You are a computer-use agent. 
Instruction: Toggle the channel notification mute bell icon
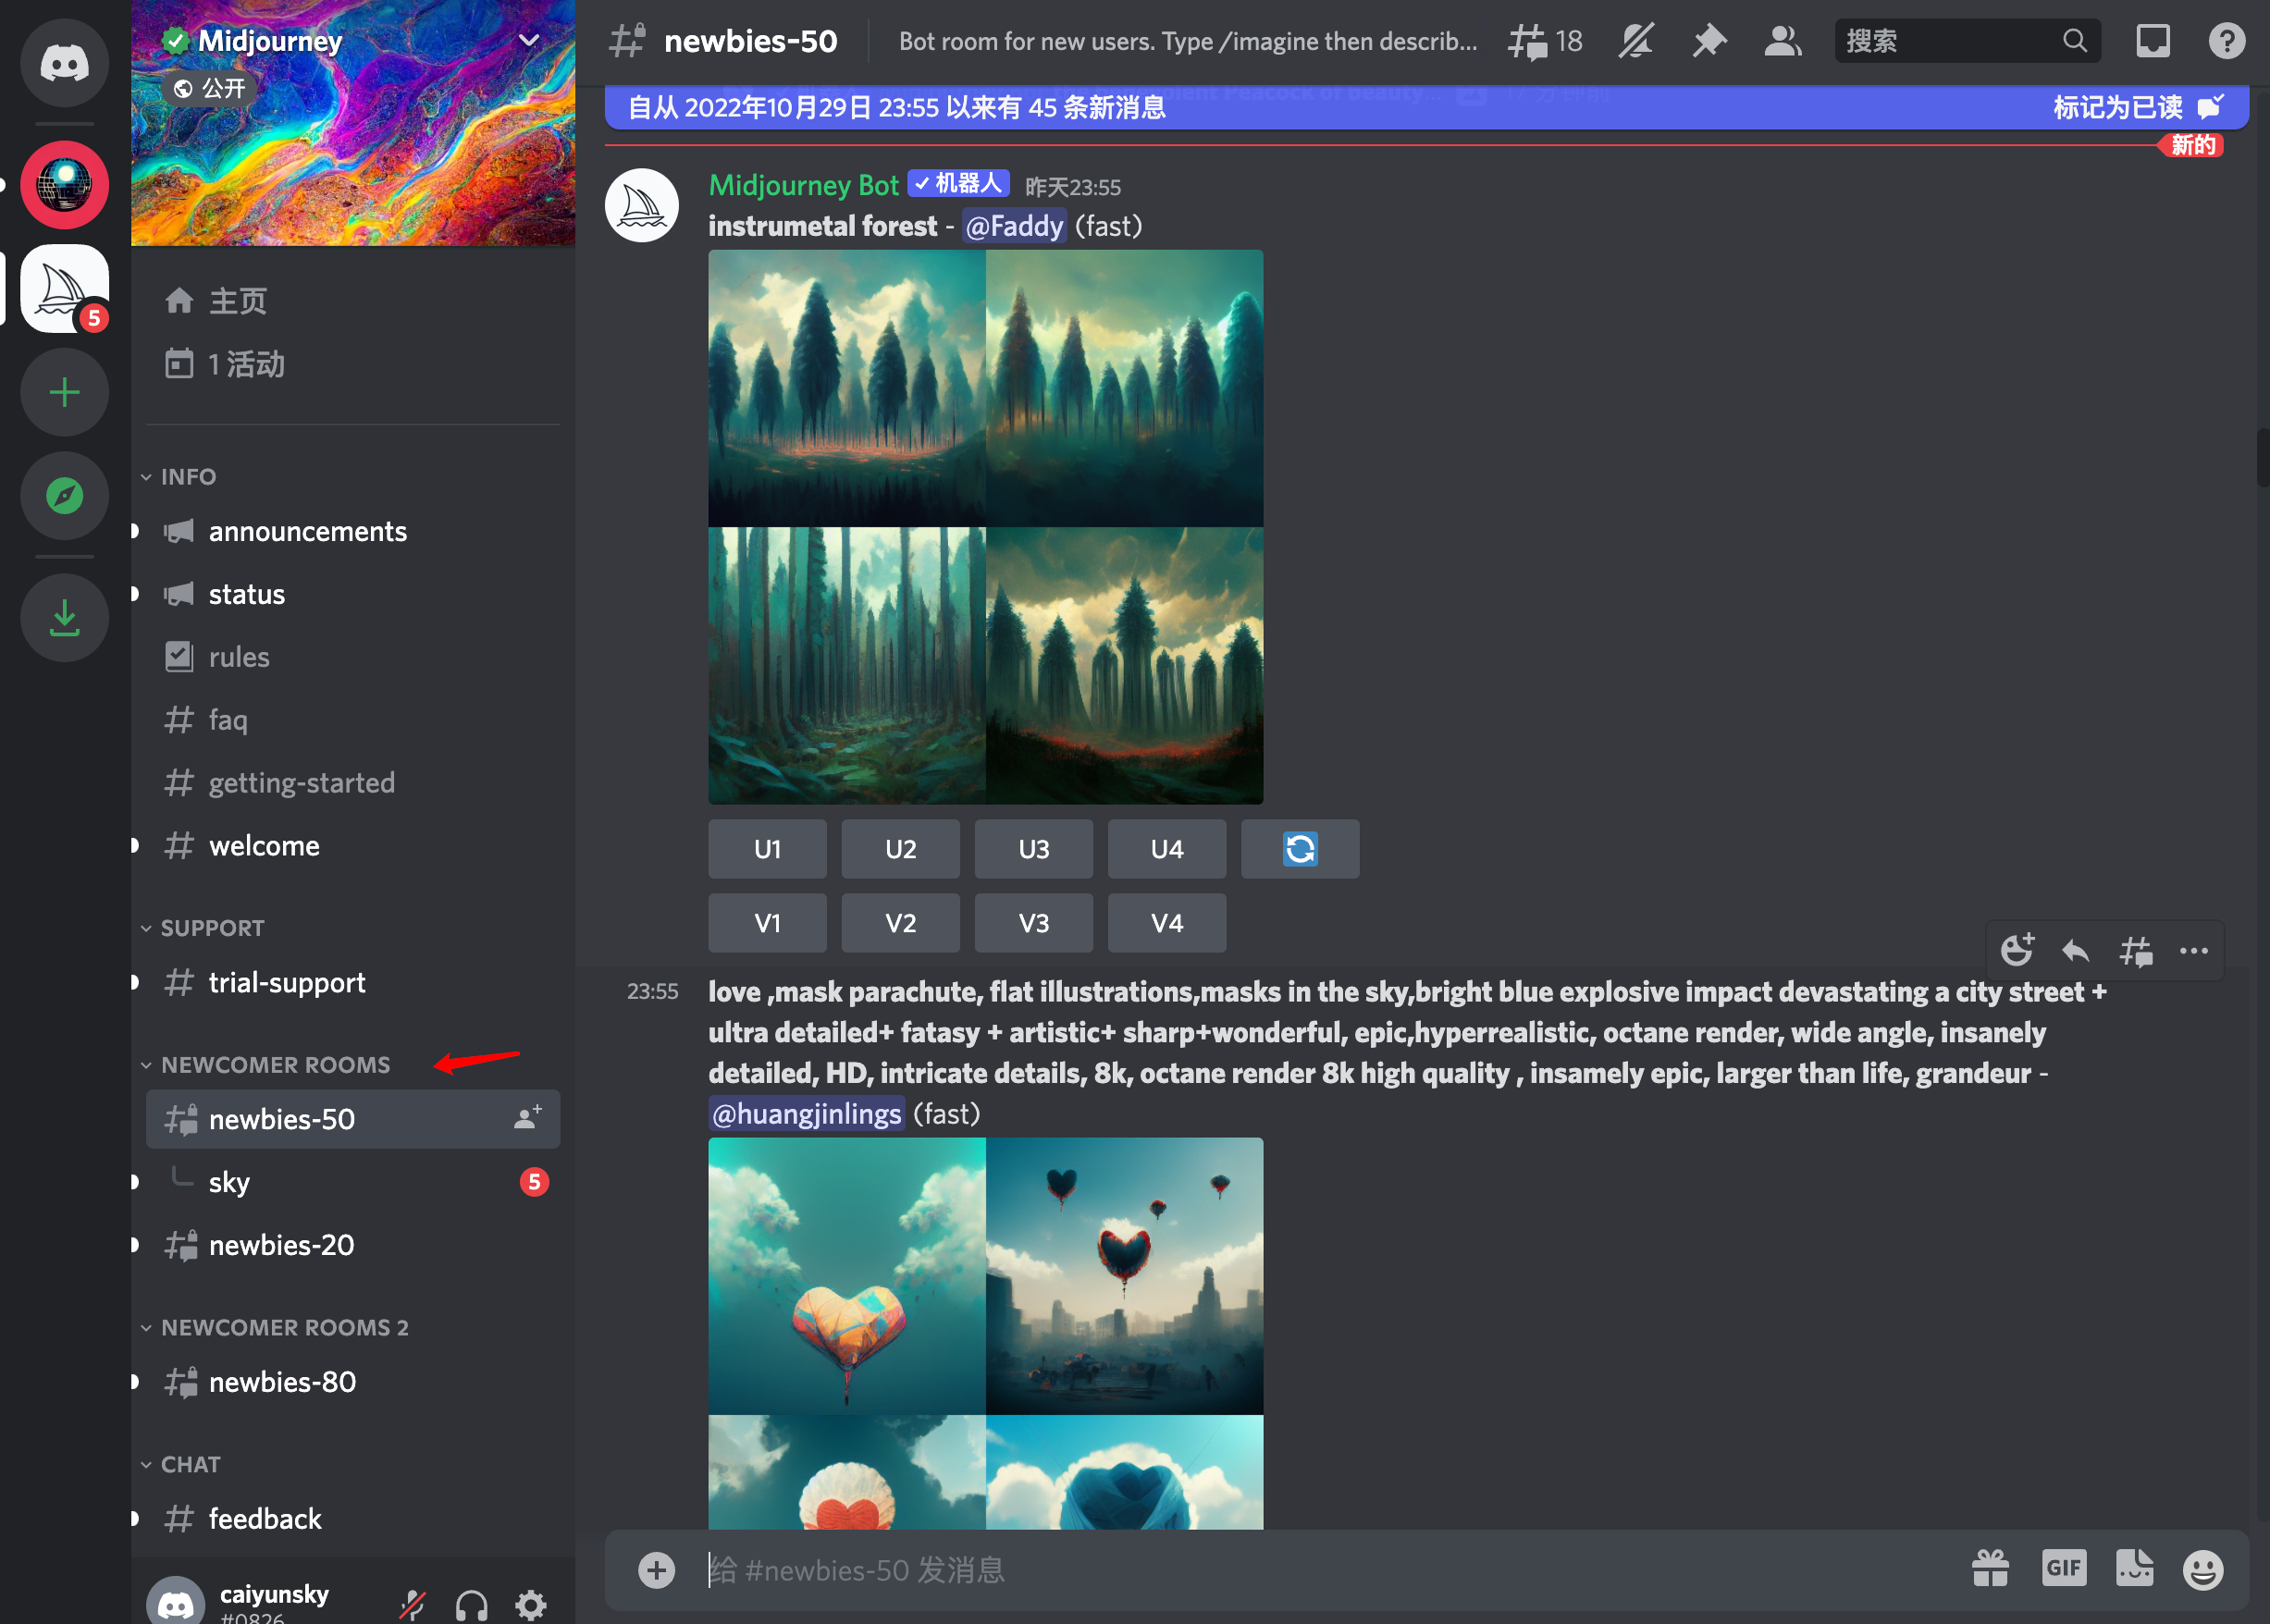pos(1636,41)
